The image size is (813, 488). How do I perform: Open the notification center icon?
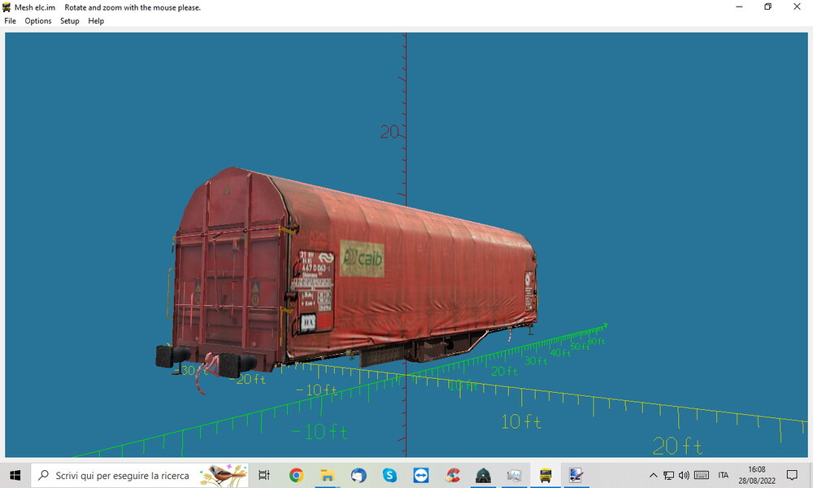coord(792,475)
